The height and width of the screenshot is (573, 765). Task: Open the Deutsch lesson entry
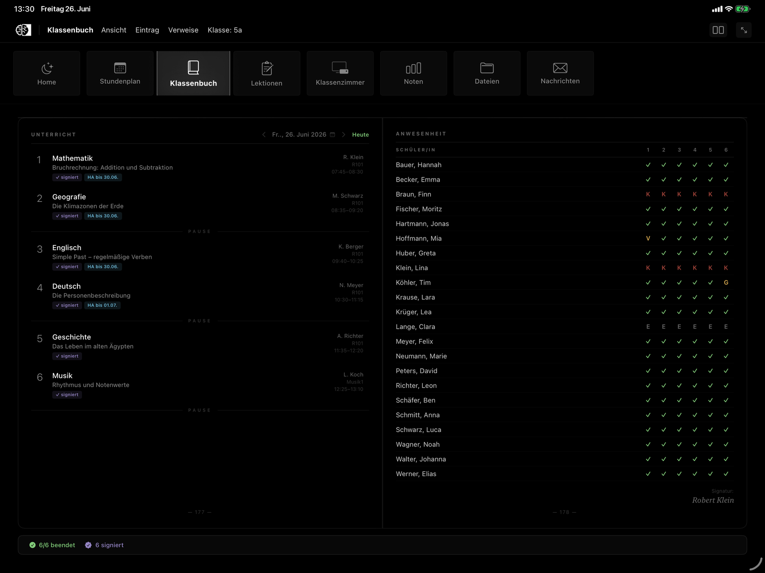coord(200,295)
